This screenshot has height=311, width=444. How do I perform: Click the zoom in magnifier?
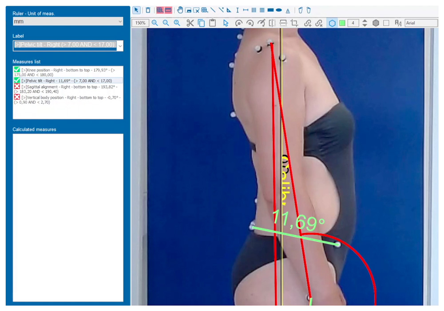coord(155,23)
